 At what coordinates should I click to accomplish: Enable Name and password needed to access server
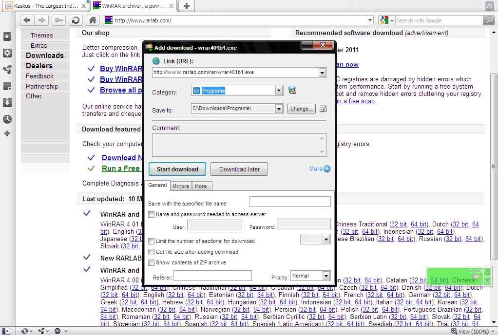coord(151,214)
